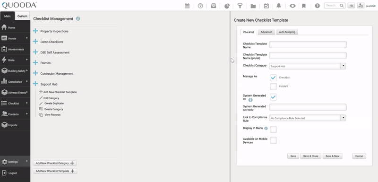
Task: Open the Adverse Events sidebar menu
Action: point(15,93)
